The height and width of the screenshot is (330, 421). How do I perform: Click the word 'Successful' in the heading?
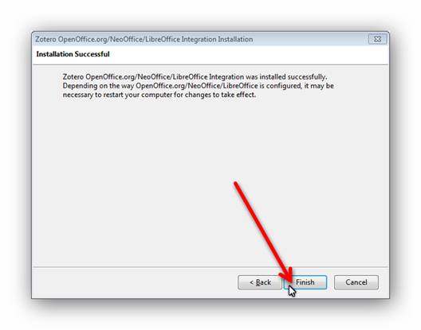[92, 54]
